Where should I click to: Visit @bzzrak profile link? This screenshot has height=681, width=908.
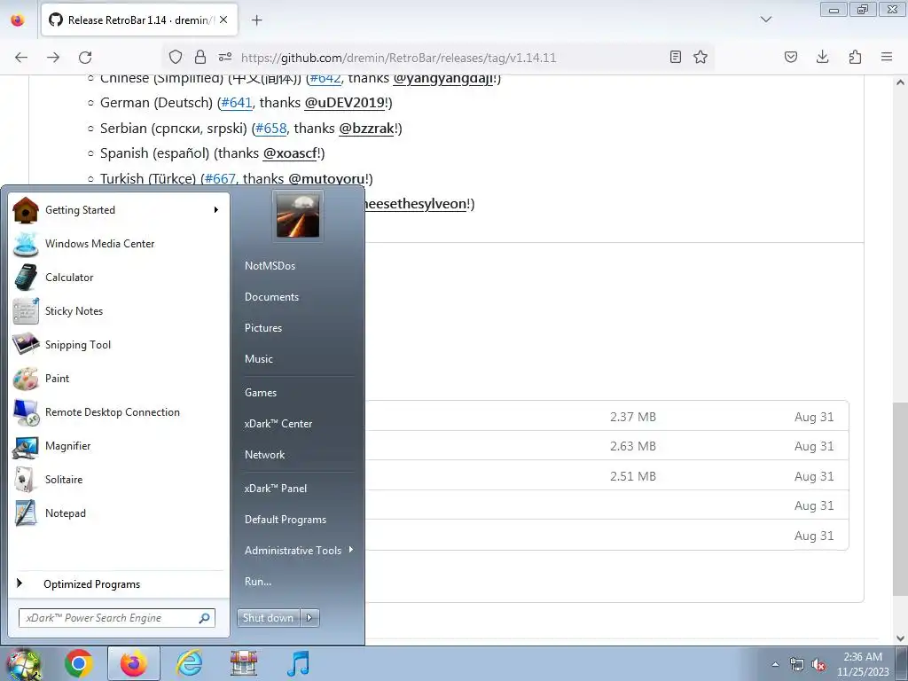pos(366,129)
